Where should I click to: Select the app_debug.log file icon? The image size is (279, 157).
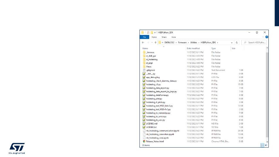click(x=144, y=77)
